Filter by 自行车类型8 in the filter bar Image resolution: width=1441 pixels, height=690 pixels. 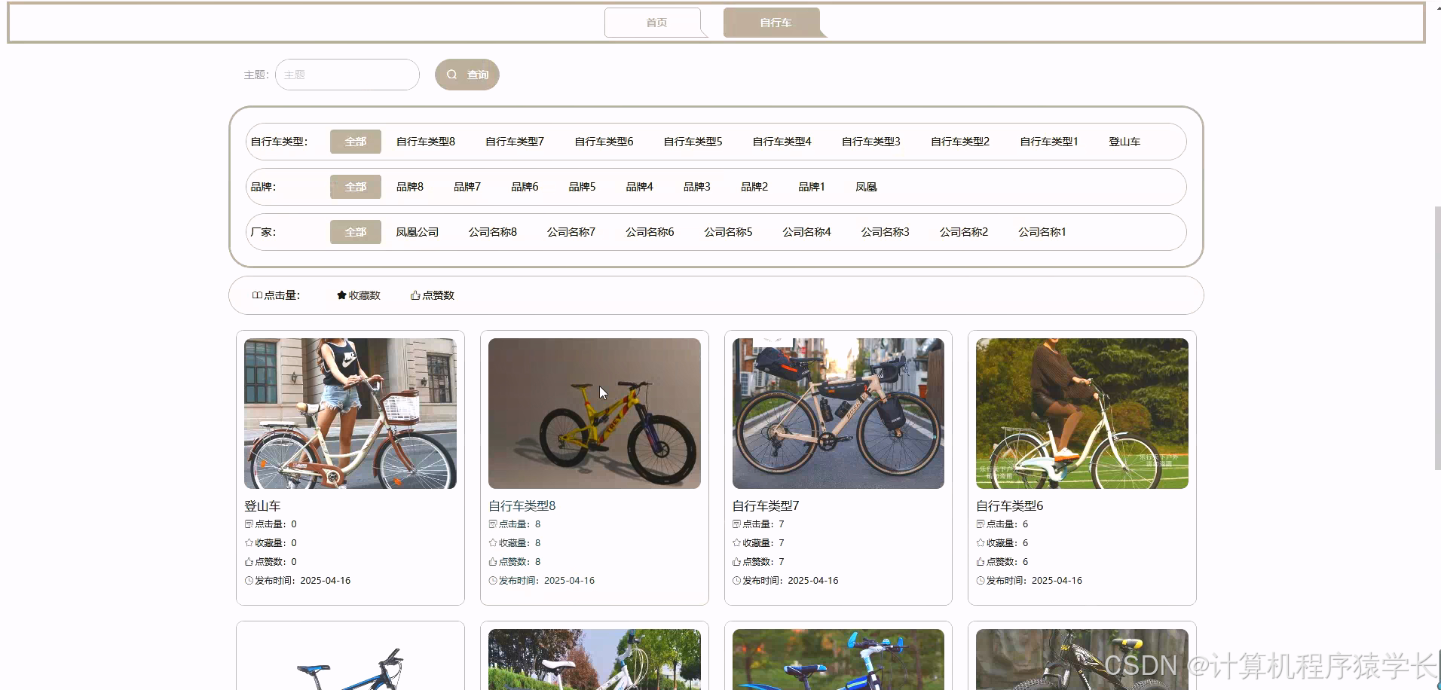click(x=426, y=142)
